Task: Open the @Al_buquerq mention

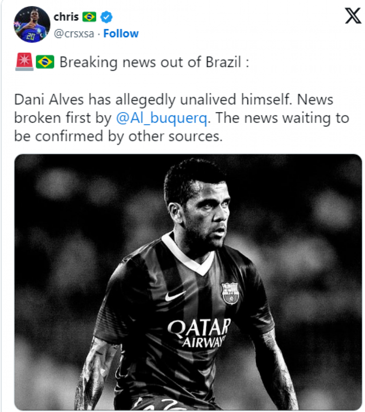Action: click(161, 118)
